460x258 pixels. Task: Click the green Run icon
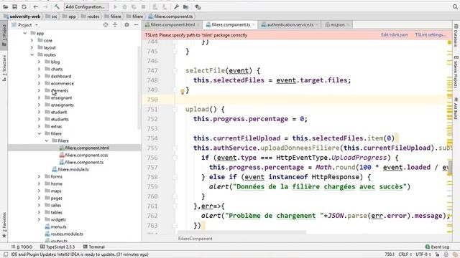pyautogui.click(x=115, y=6)
